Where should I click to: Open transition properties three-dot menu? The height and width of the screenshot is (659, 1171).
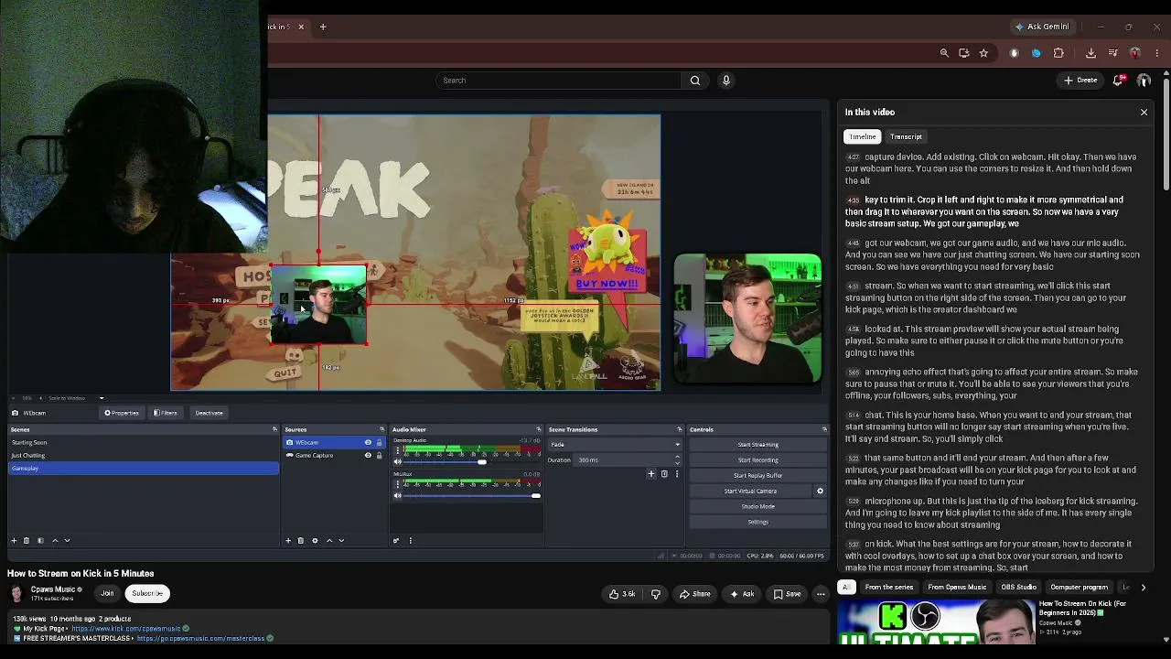click(x=677, y=474)
